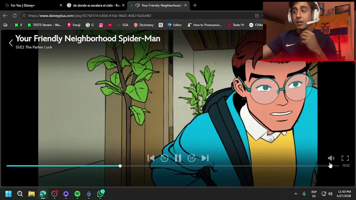Screen dimensions: 356x200
Task: Open the SGA bookmark
Action: pyautogui.click(x=123, y=25)
